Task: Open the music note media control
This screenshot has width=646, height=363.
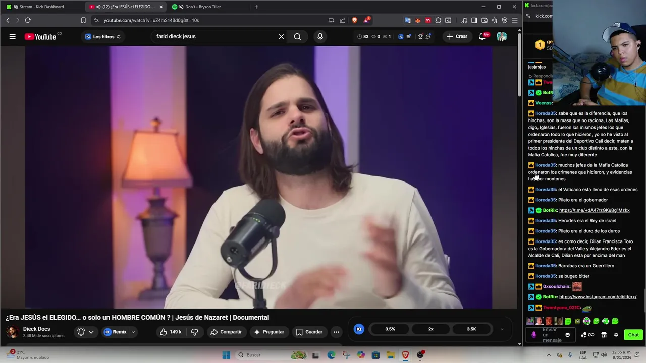Action: (x=464, y=20)
